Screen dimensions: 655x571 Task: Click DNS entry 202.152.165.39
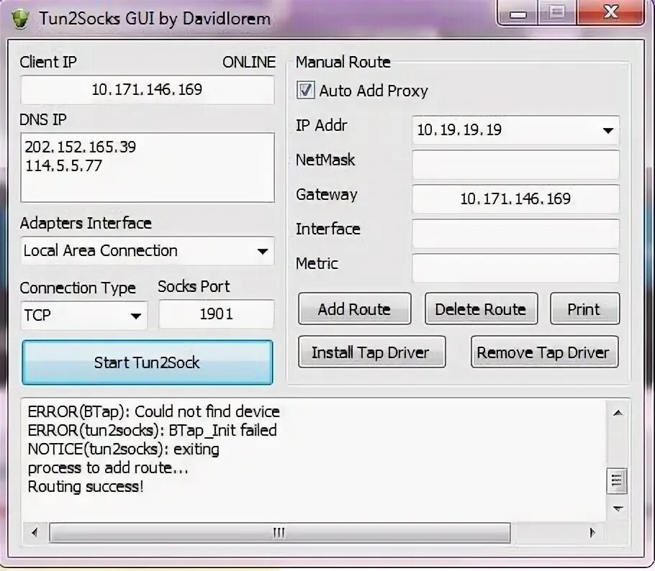coord(80,147)
